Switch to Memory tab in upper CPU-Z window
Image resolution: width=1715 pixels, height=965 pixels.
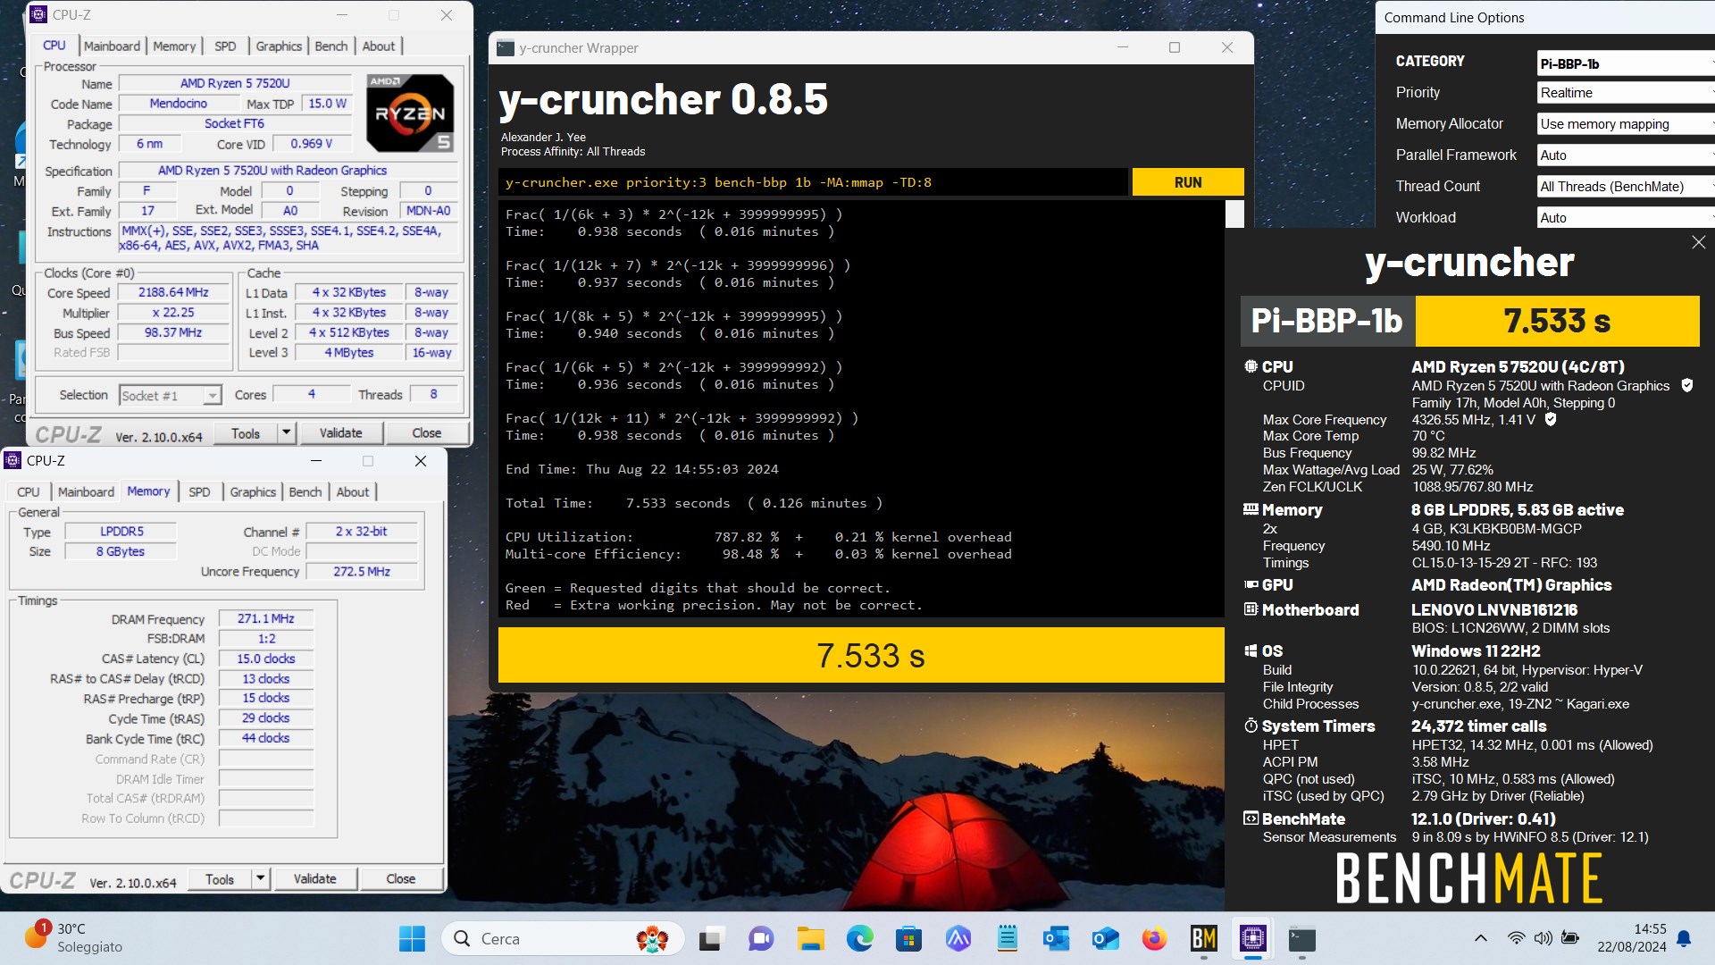[174, 46]
